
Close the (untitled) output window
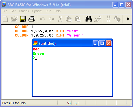pyautogui.click(x=109, y=43)
